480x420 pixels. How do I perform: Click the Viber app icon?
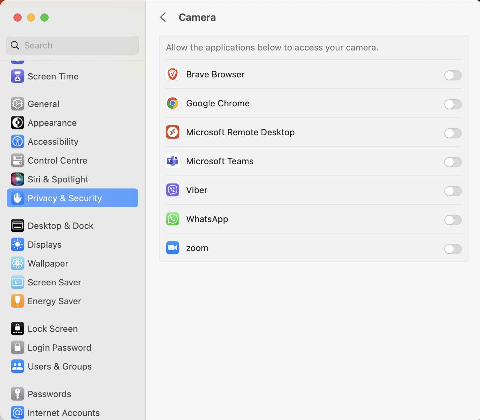click(172, 190)
